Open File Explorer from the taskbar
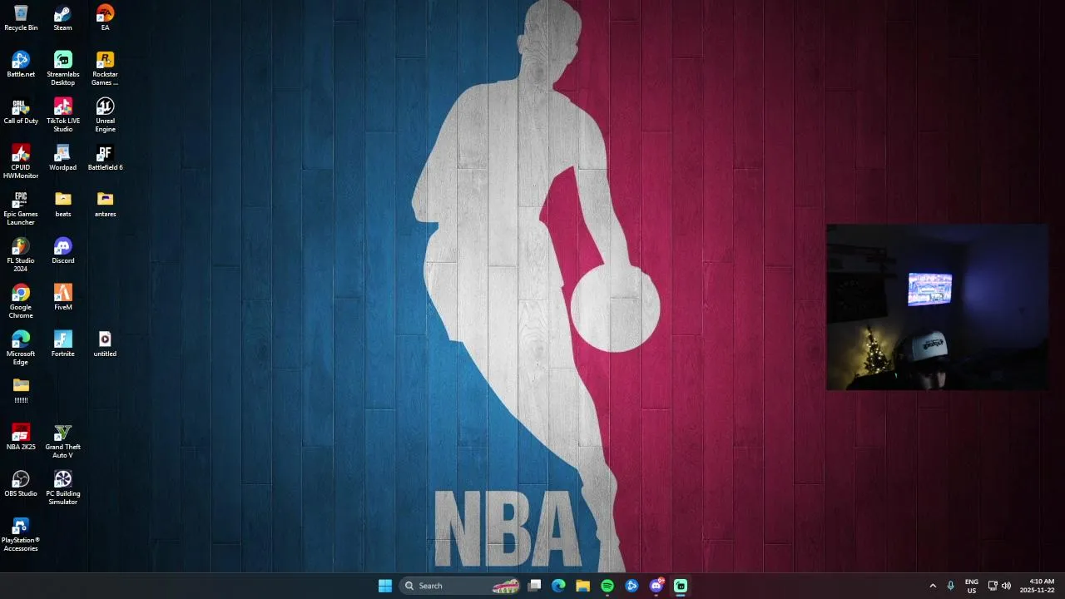The height and width of the screenshot is (599, 1065). (x=583, y=586)
